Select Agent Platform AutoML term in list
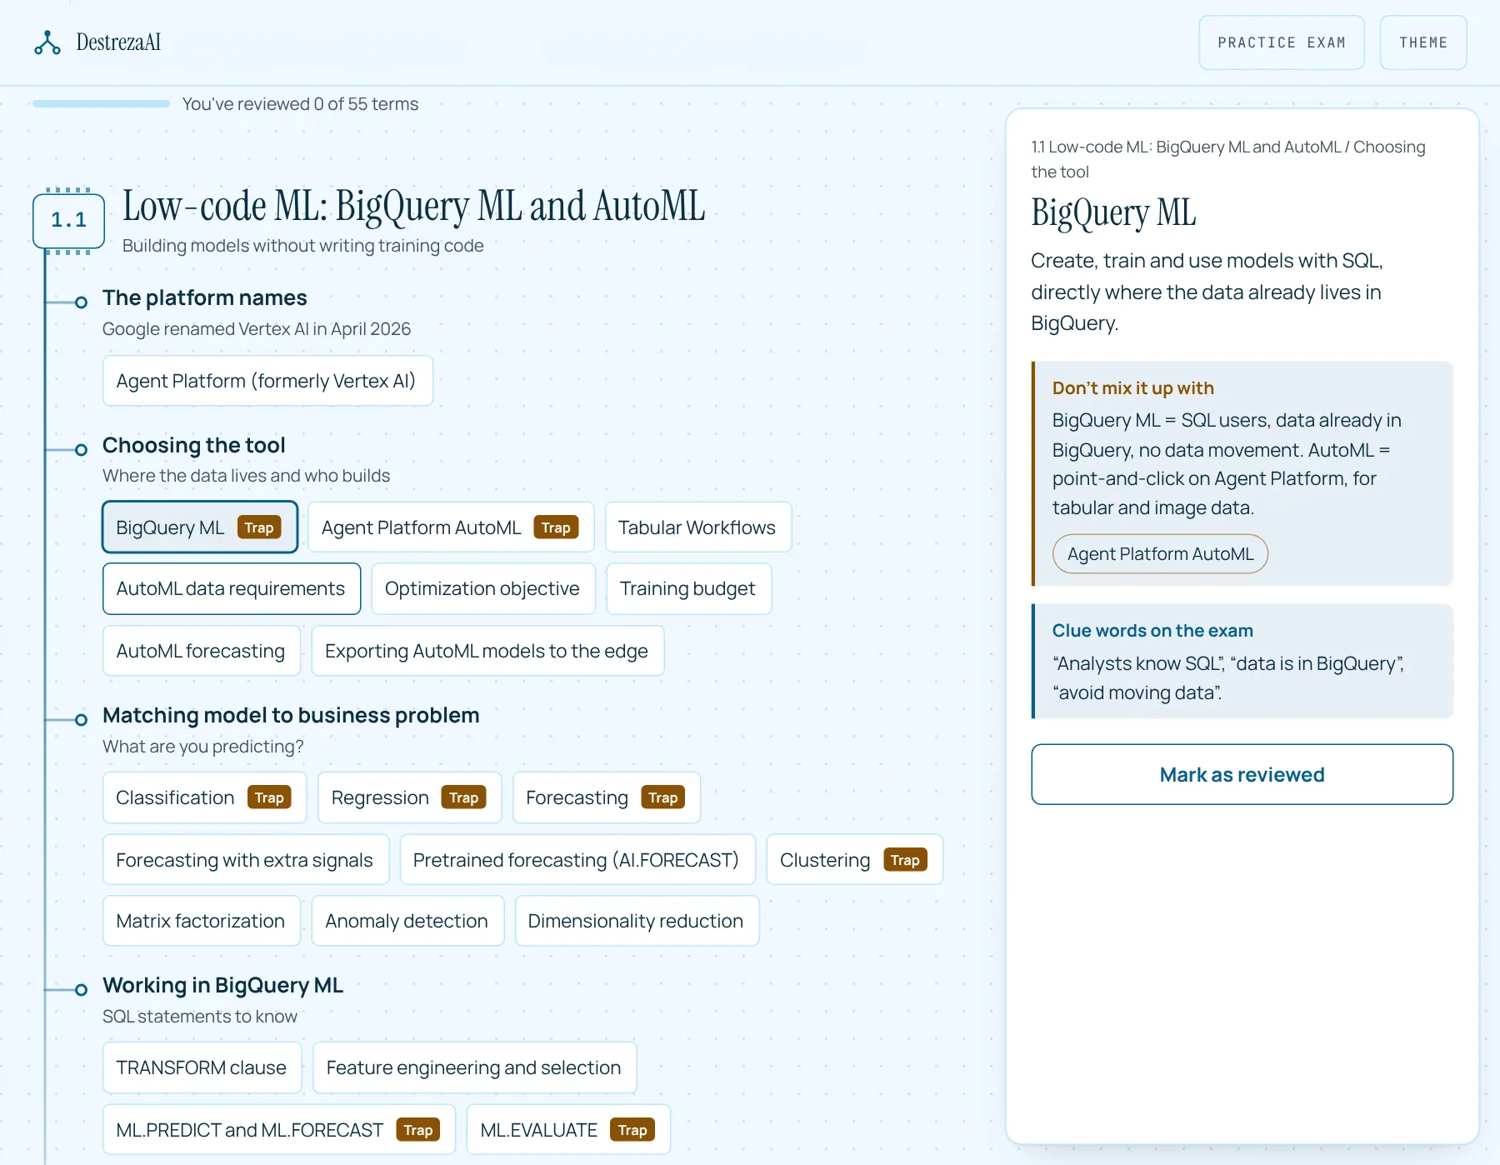1500x1165 pixels. point(451,527)
